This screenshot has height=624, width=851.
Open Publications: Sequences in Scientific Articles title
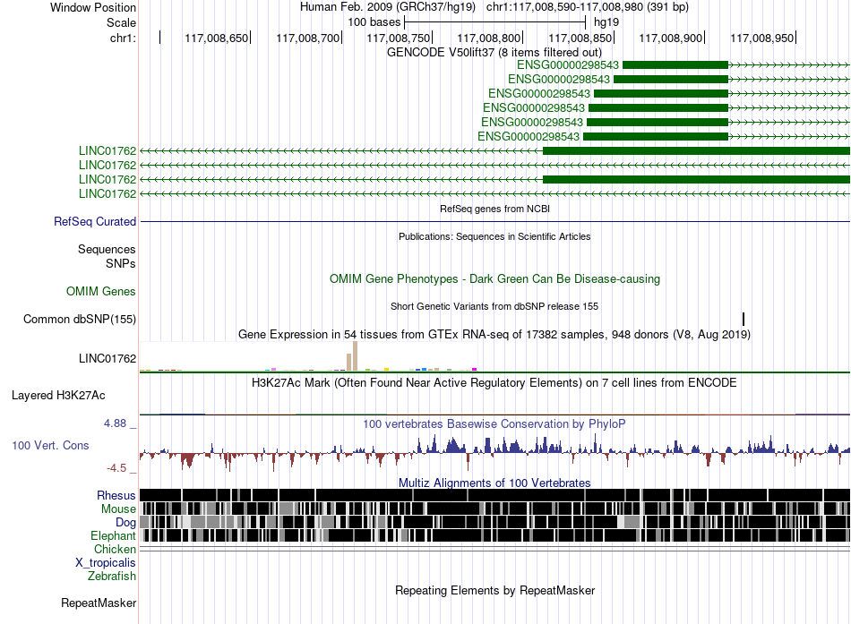(494, 236)
